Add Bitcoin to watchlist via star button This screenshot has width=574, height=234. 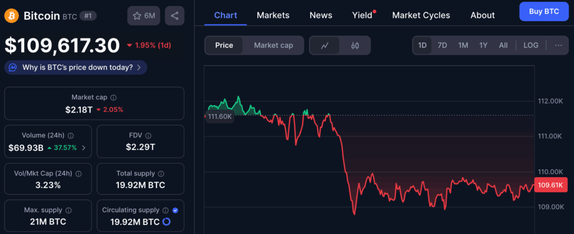(x=143, y=16)
